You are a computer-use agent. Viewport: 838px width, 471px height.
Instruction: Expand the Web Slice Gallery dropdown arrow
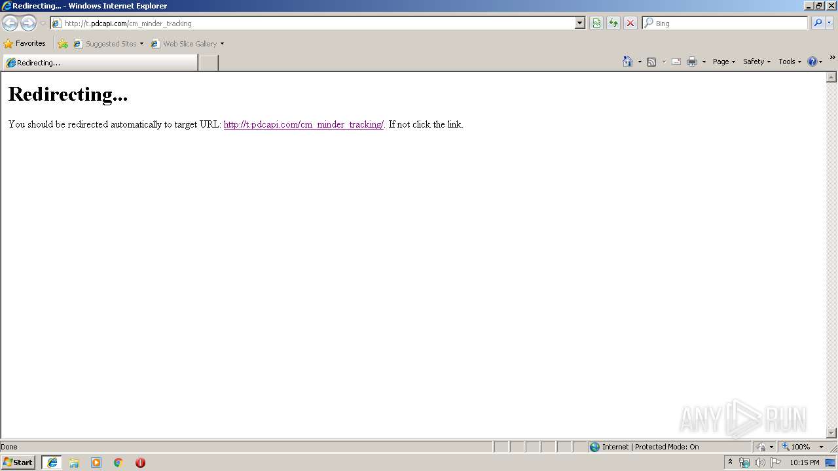click(222, 44)
